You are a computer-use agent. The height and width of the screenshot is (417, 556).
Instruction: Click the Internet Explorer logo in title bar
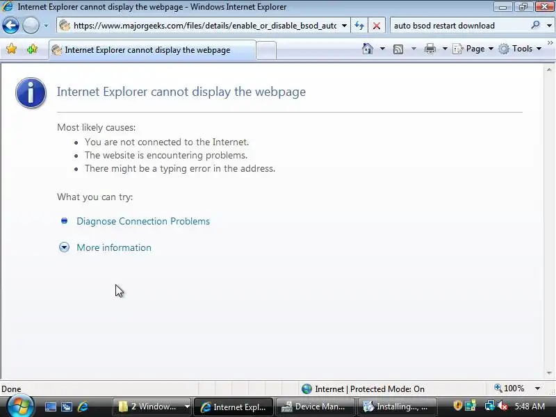click(x=8, y=6)
